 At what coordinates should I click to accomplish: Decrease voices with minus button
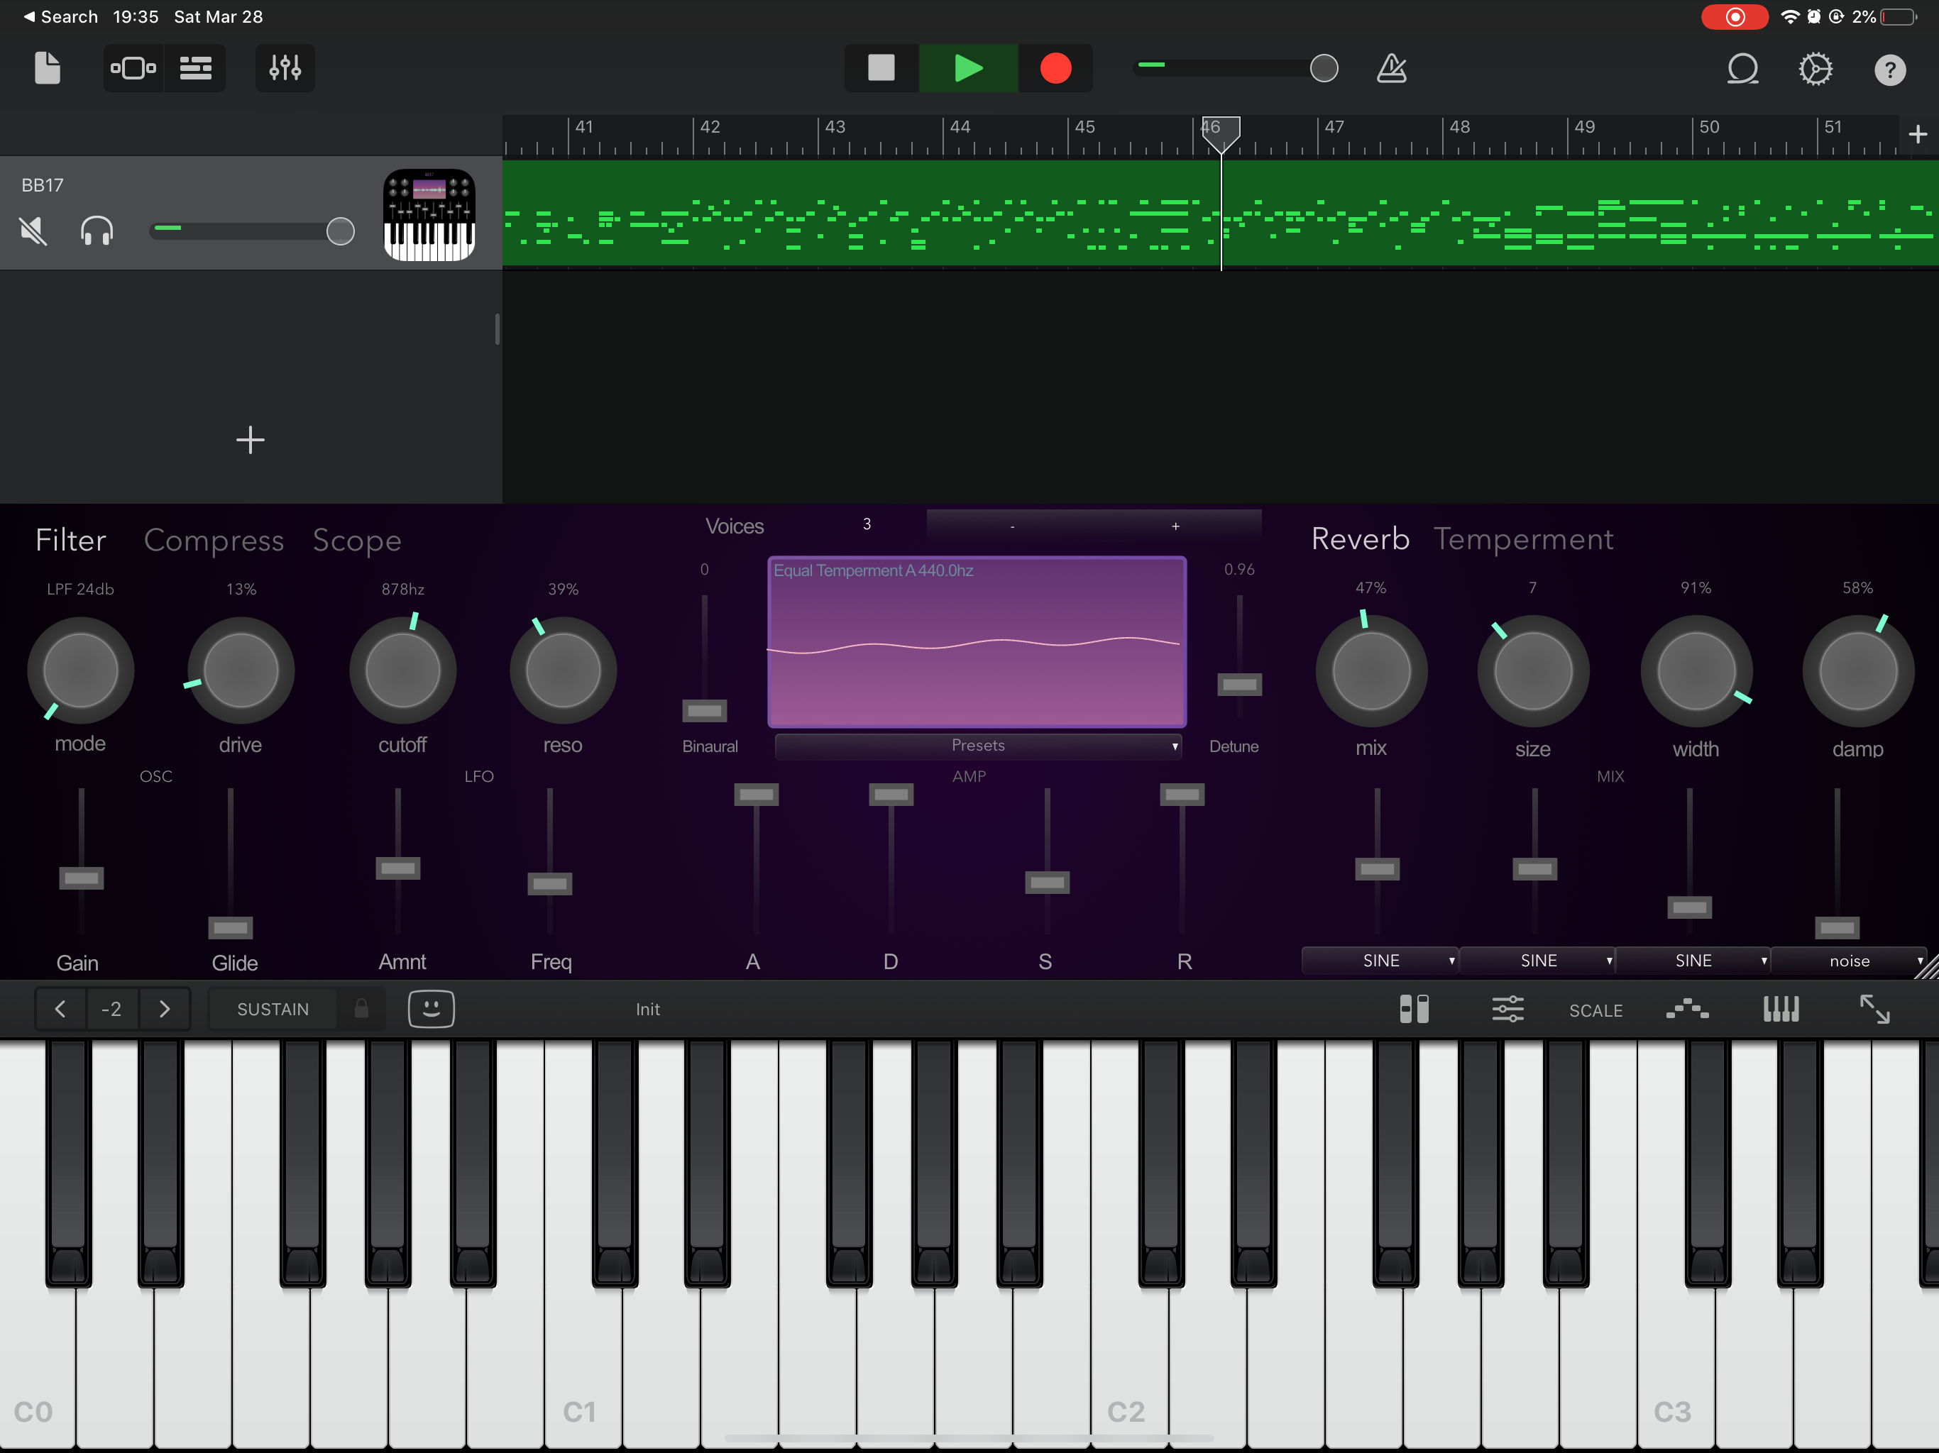[1013, 526]
